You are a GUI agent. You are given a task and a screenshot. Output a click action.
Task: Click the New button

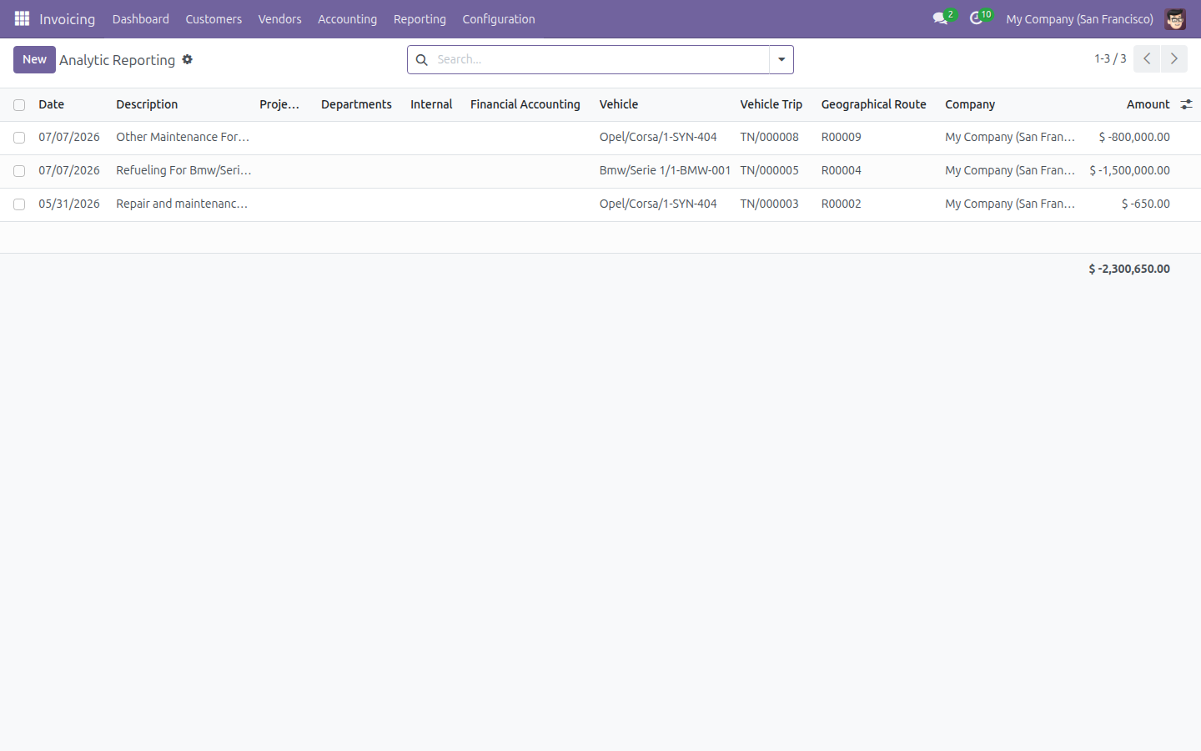click(x=34, y=59)
